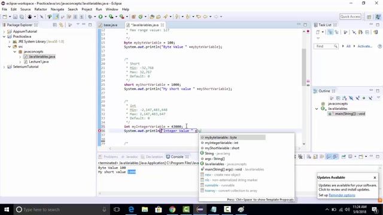The image size is (383, 215).
Task: Expand the AppiumTutorial project
Action: (4, 32)
